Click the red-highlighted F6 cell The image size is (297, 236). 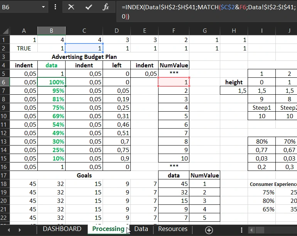(174, 82)
